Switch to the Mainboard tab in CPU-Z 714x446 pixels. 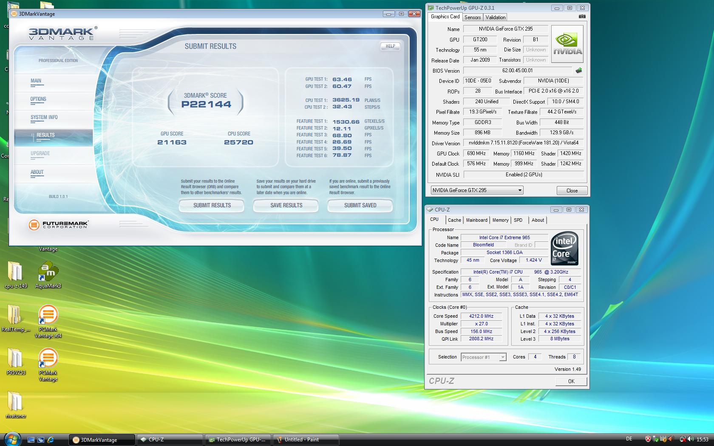[x=477, y=220]
